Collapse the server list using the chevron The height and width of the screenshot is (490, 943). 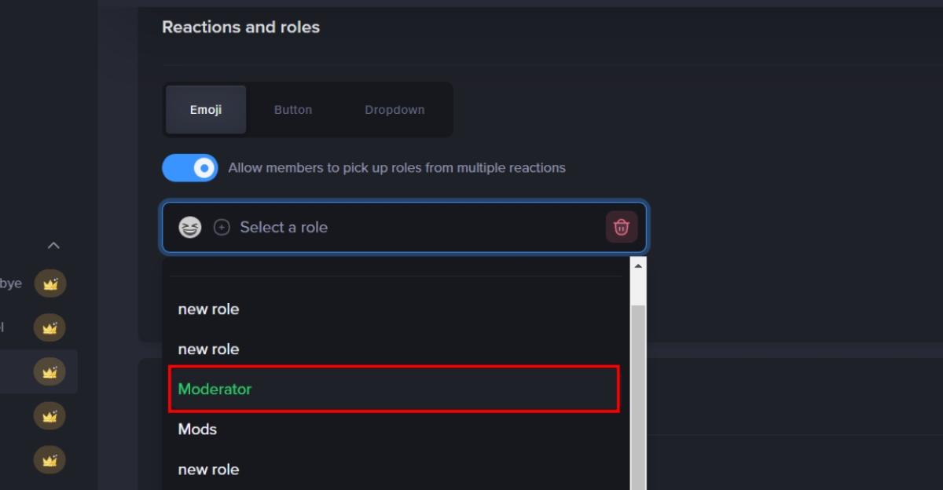(53, 245)
